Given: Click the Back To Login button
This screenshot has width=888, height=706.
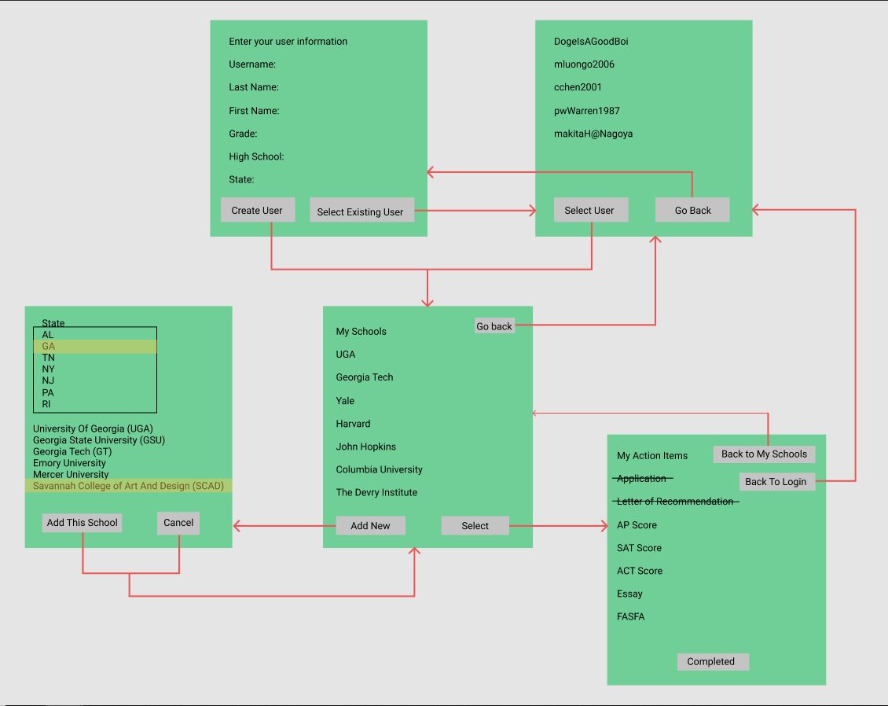Looking at the screenshot, I should (777, 482).
